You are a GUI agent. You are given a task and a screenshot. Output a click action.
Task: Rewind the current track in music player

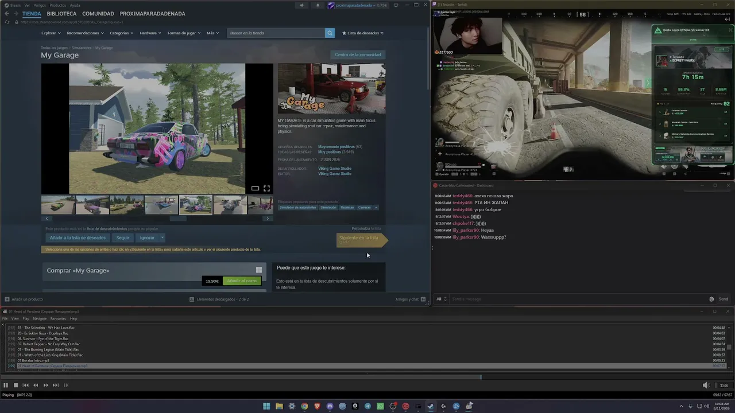click(36, 385)
